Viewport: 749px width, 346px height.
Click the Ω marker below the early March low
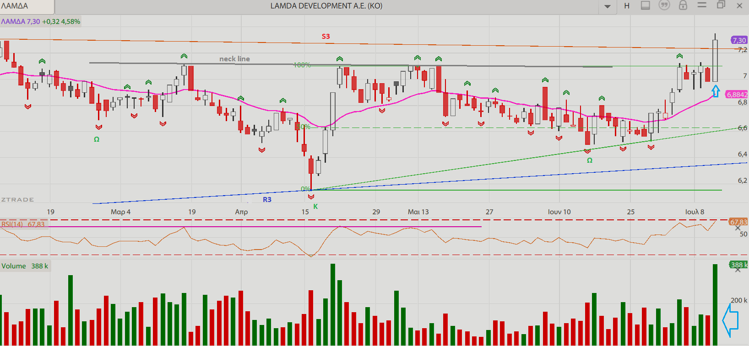tap(97, 139)
